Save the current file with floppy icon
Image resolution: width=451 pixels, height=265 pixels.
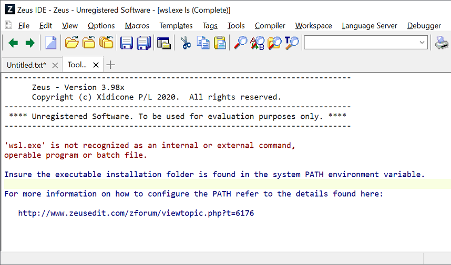coord(127,43)
